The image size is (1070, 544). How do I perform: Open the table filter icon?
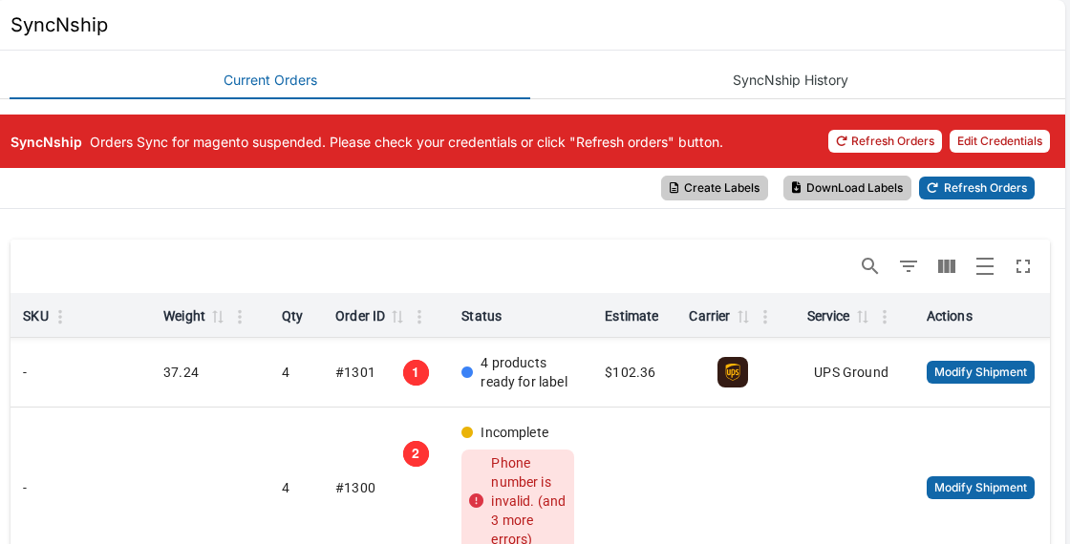click(909, 266)
